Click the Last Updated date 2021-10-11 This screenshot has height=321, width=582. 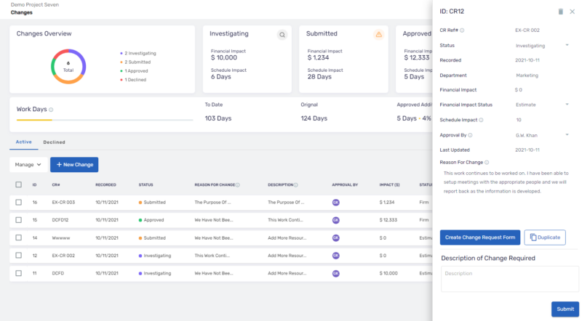click(527, 150)
